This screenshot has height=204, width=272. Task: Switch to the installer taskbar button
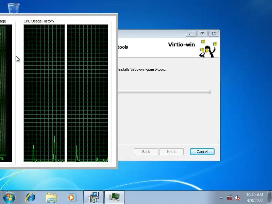93,197
